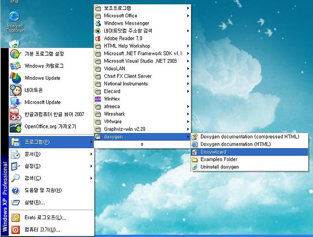Launch Doxywizard from the doxygen submenu

pos(250,152)
